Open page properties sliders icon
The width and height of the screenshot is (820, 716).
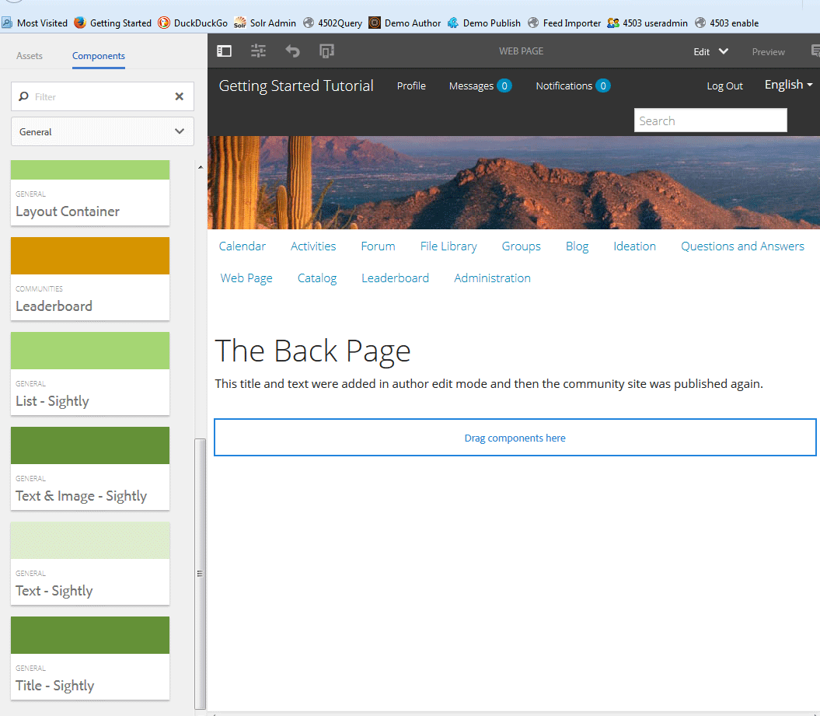coord(258,51)
